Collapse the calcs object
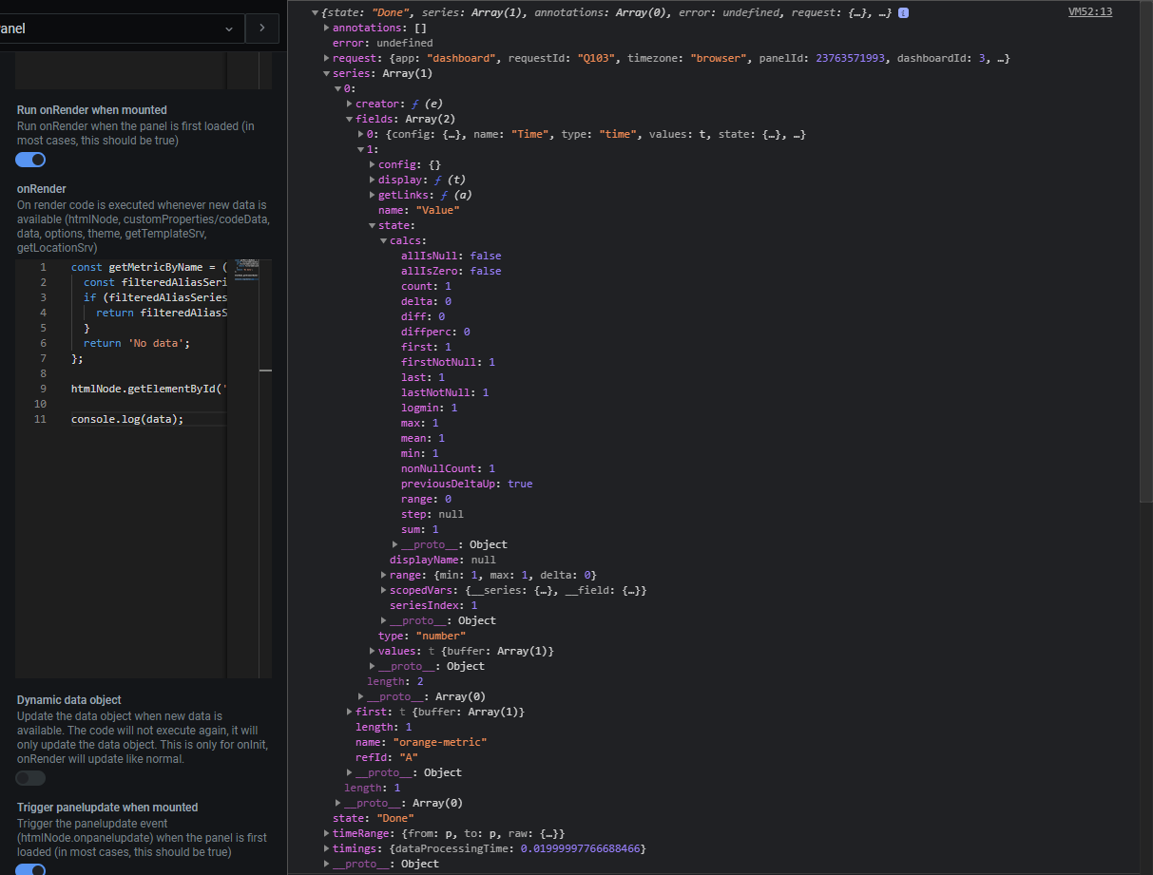1153x875 pixels. 383,240
